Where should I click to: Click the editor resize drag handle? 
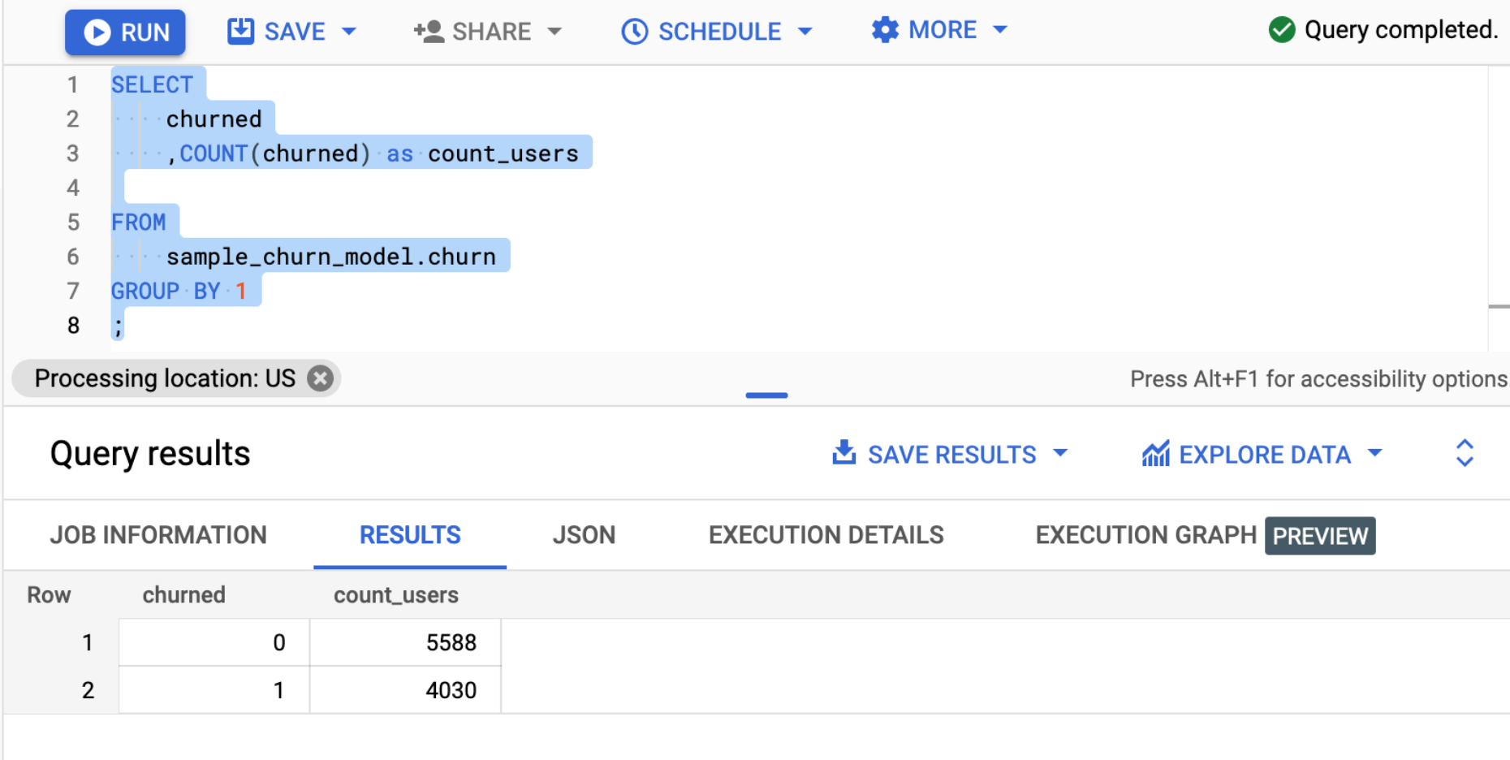[766, 395]
